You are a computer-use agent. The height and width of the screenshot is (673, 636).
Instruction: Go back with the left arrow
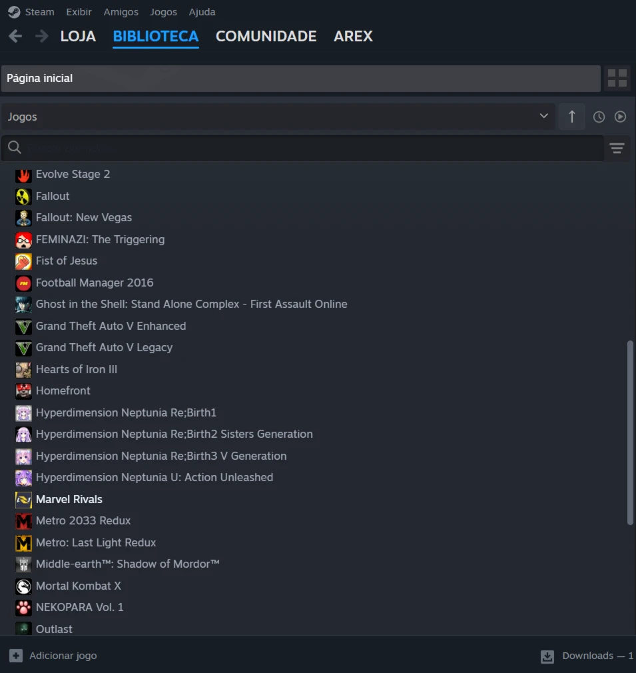pos(15,36)
